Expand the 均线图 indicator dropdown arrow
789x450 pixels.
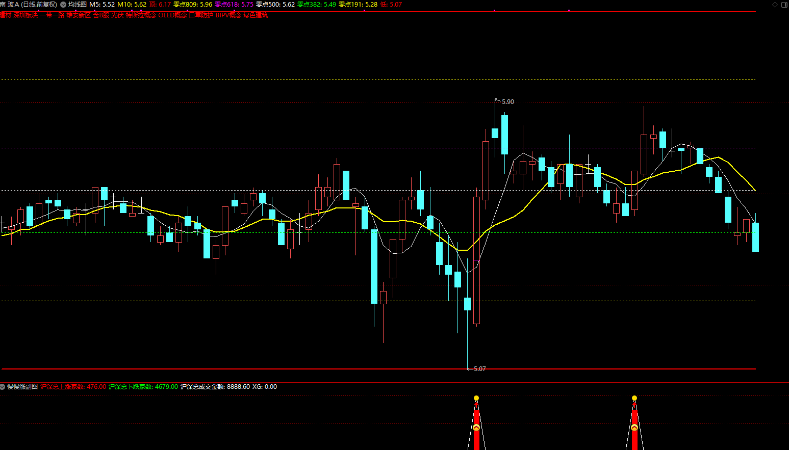(63, 4)
